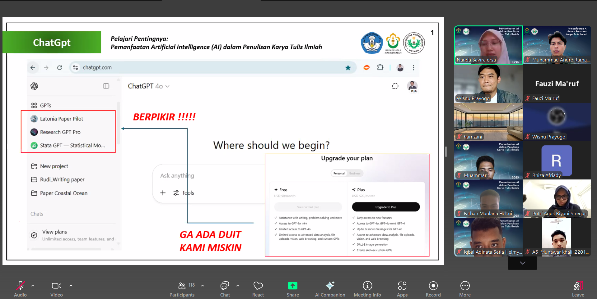Click View plans in sidebar
The width and height of the screenshot is (597, 299).
click(72, 235)
